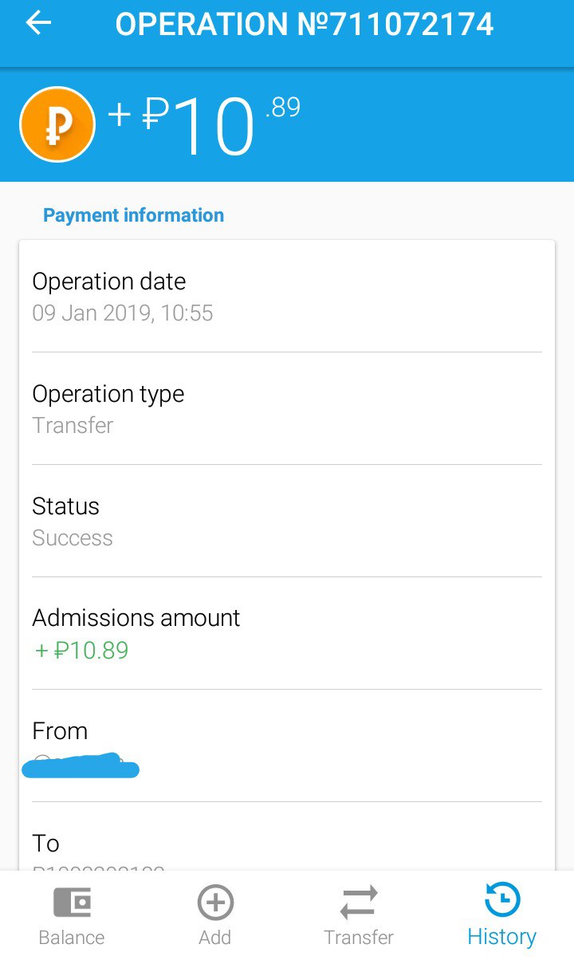Select the Operation type Transfer row
574x960 pixels.
coord(287,409)
